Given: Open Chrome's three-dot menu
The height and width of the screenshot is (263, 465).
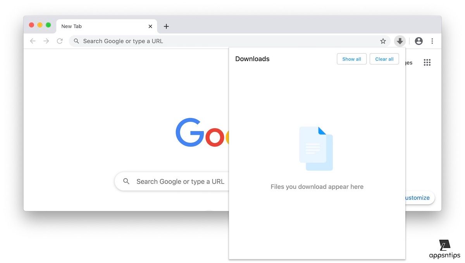Looking at the screenshot, I should [432, 41].
